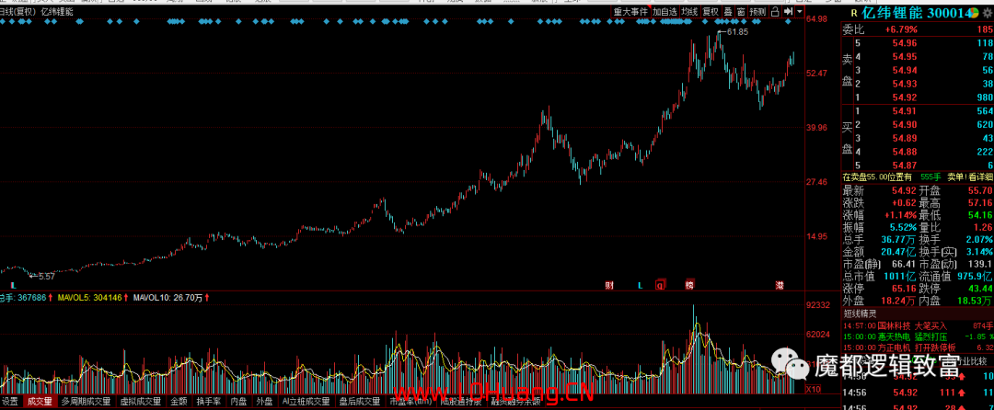Select the 金额 indicator tab
Screen dimensions: 994x410
point(179,401)
